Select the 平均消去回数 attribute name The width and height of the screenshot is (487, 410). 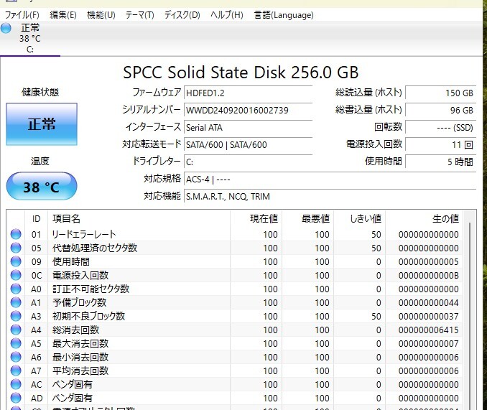point(80,371)
